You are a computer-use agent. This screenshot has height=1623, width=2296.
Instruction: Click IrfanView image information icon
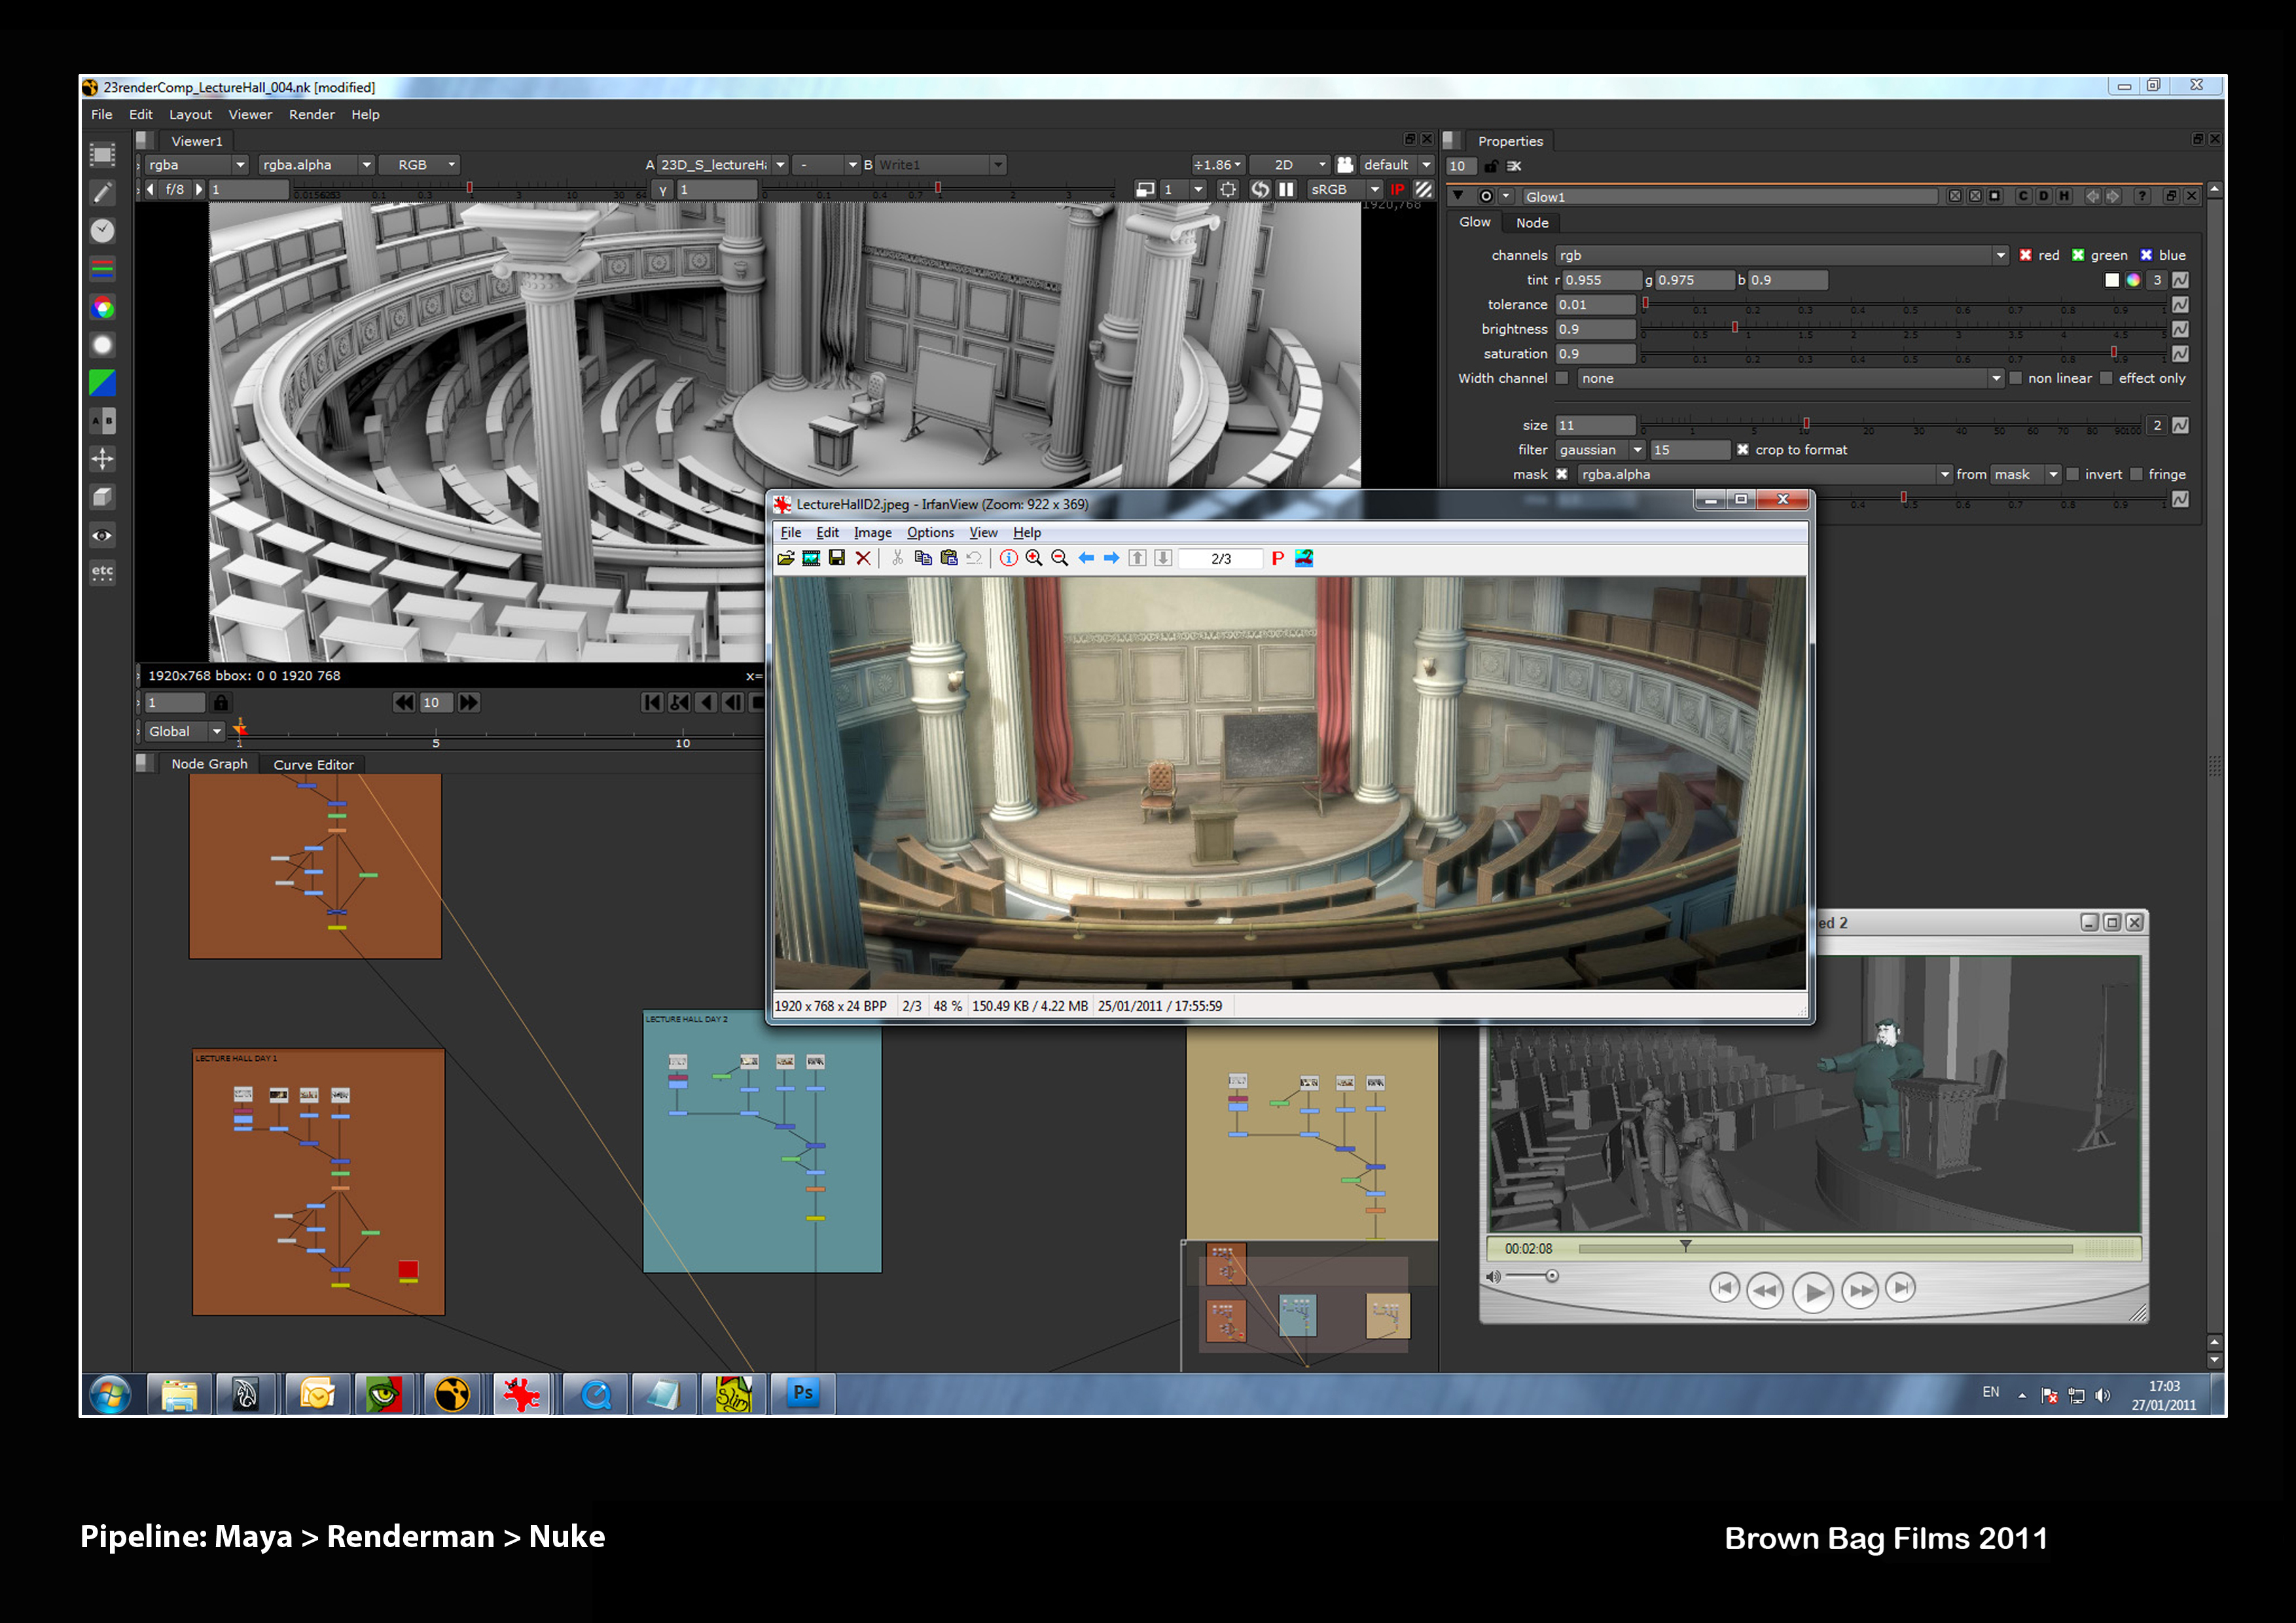(x=1008, y=558)
